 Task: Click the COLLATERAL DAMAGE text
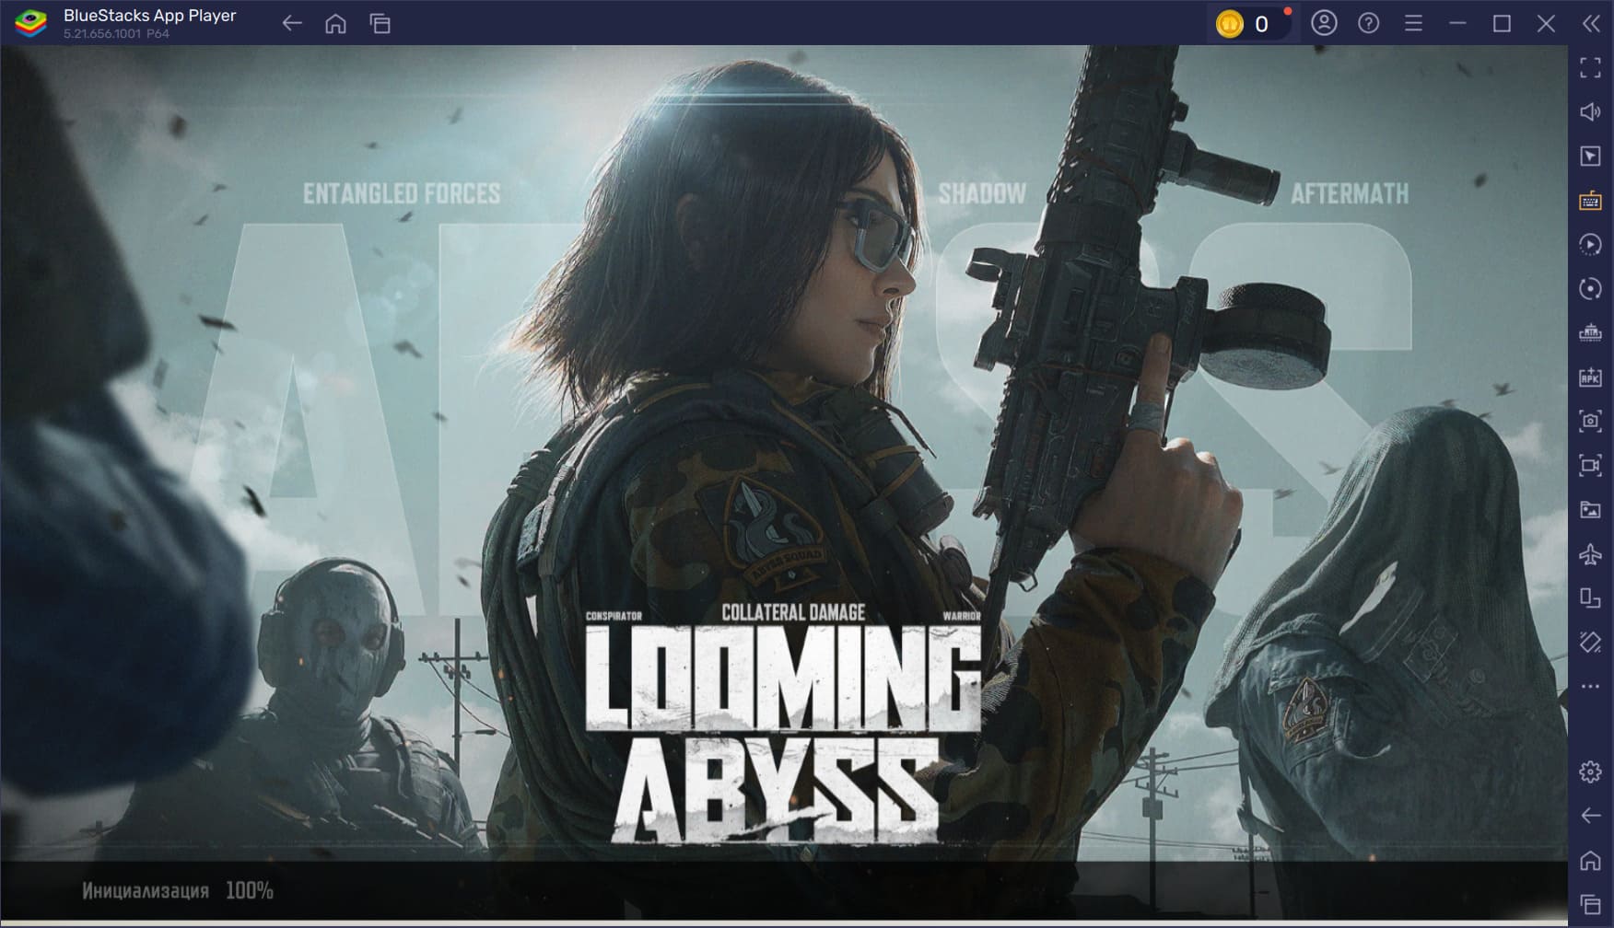coord(793,612)
